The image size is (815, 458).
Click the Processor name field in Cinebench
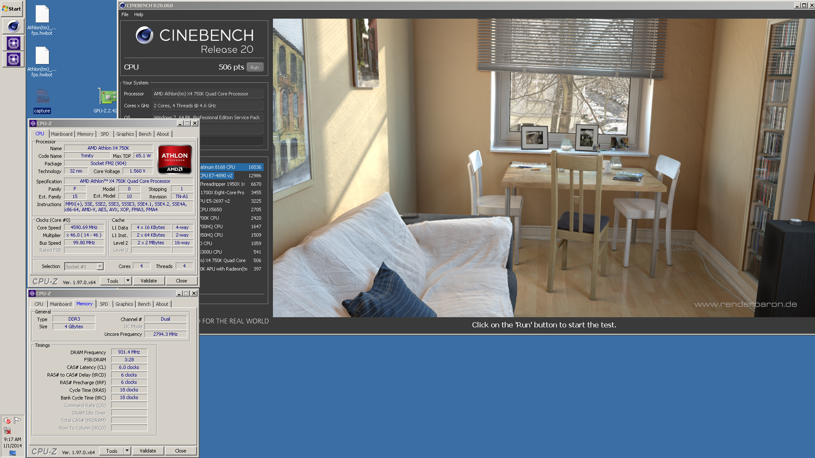click(208, 94)
